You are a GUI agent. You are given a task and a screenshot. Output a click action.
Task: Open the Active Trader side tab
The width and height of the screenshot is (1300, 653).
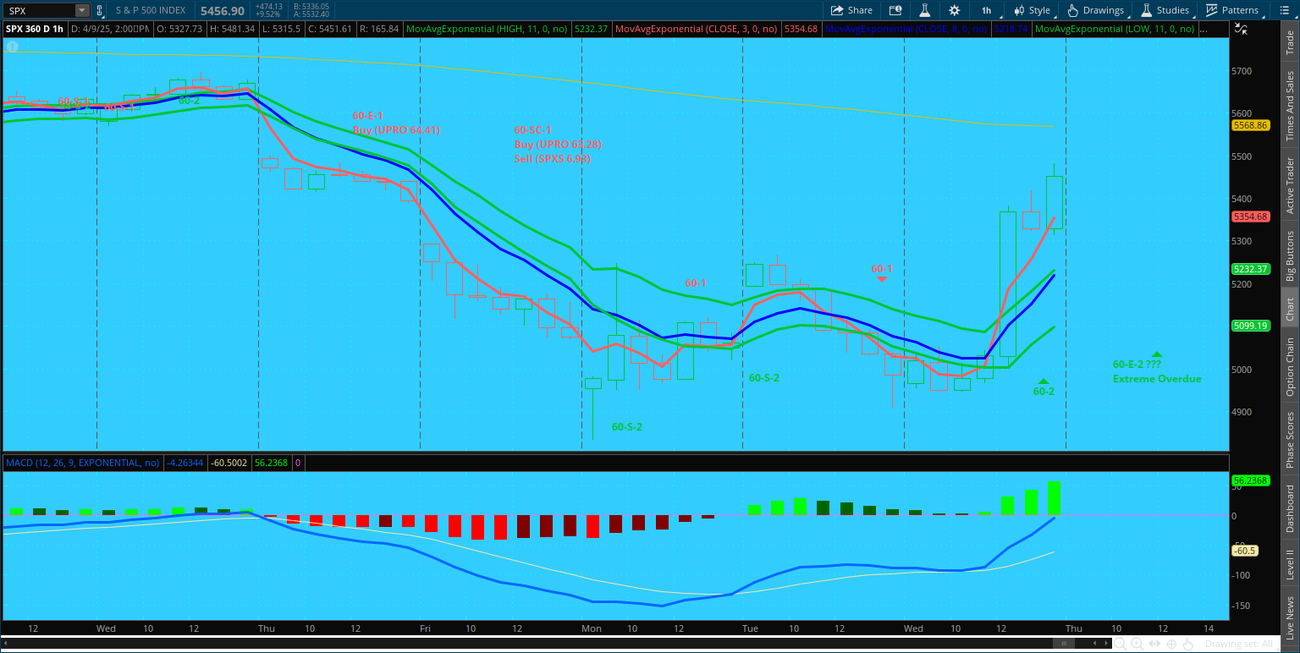[x=1290, y=184]
